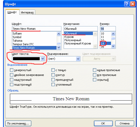The width and height of the screenshot is (140, 127).
Task: Click the Help question mark icon
Action: pos(127,4)
